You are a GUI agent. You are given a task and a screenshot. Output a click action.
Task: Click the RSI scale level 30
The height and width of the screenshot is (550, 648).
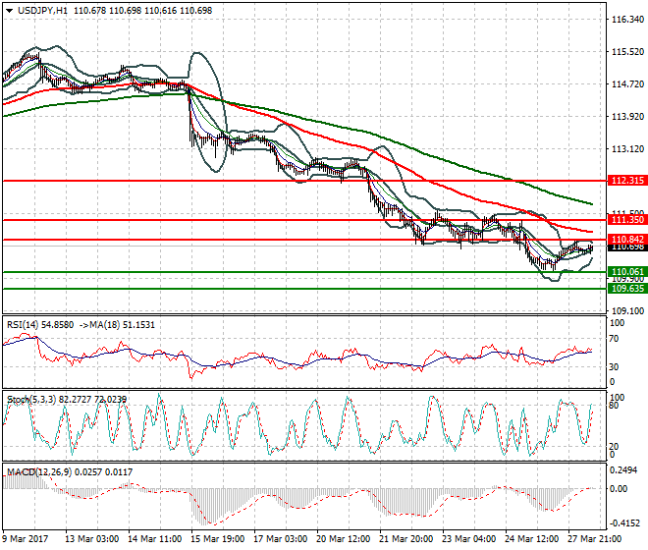coord(614,366)
